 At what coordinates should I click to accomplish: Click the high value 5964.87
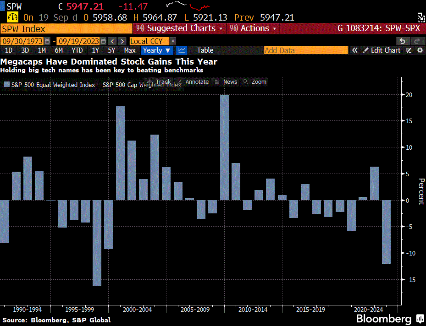click(x=160, y=18)
